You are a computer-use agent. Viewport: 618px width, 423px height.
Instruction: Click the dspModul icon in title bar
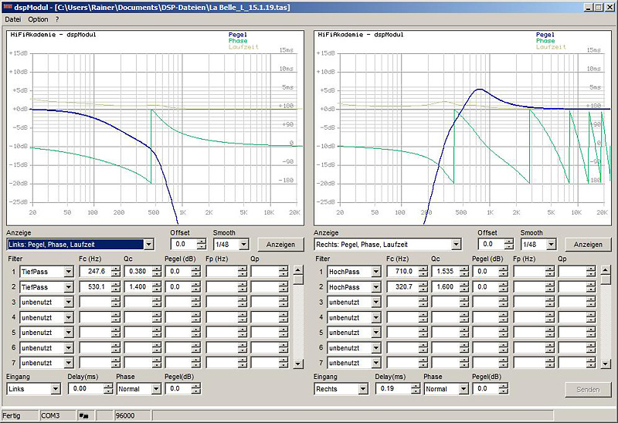coord(7,7)
